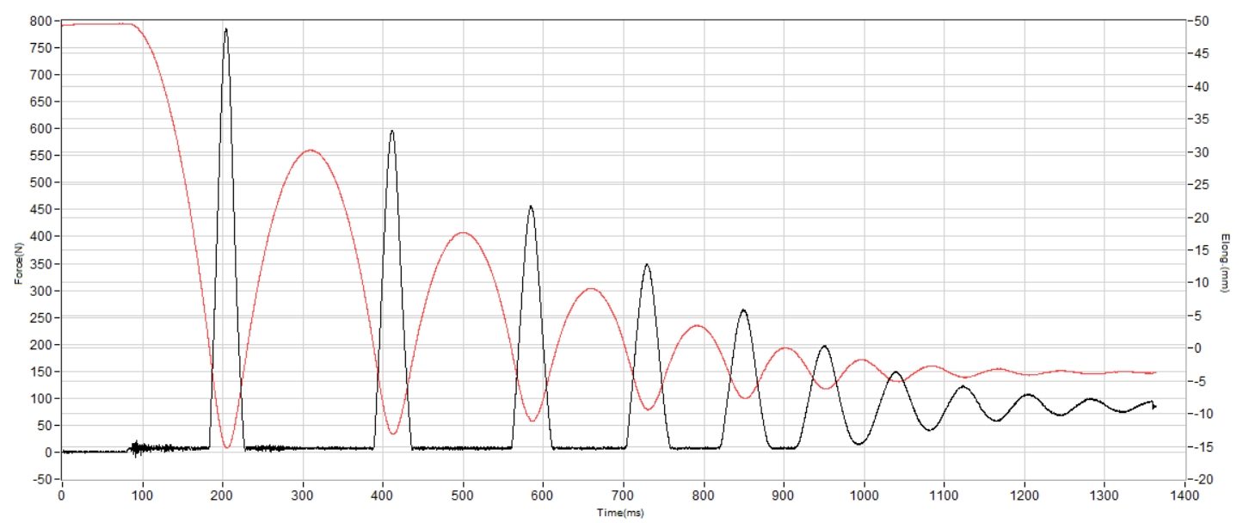Click the 50 tick label on Elong axis
This screenshot has height=523, width=1243.
[x=1202, y=21]
